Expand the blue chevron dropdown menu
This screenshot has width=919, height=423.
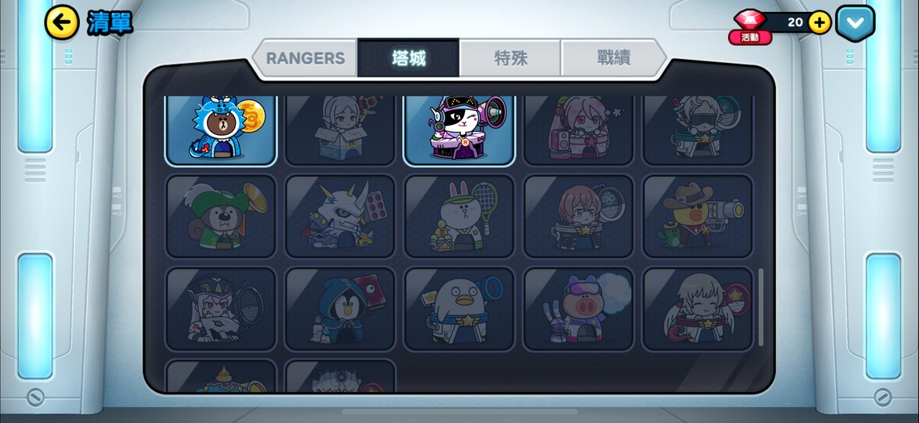(855, 23)
